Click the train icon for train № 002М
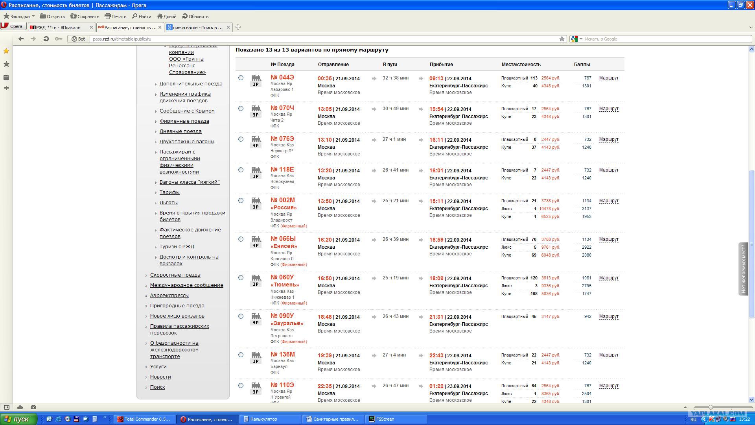Viewport: 755px width, 425px height. (256, 200)
